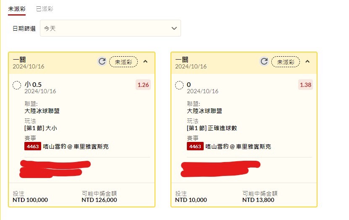Click right card's 喀山雪豹 @ 車里雅賓斯克 match name
Screen dimensions: 349x220
pyautogui.click(x=238, y=147)
